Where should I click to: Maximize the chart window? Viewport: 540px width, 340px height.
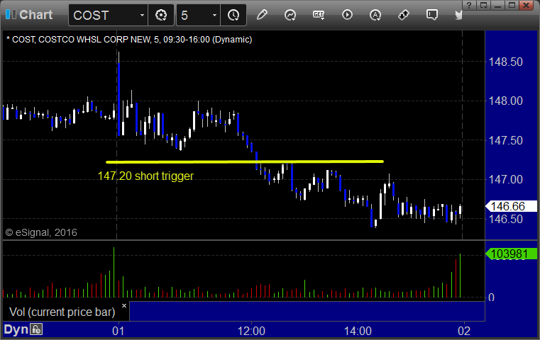tap(512, 5)
